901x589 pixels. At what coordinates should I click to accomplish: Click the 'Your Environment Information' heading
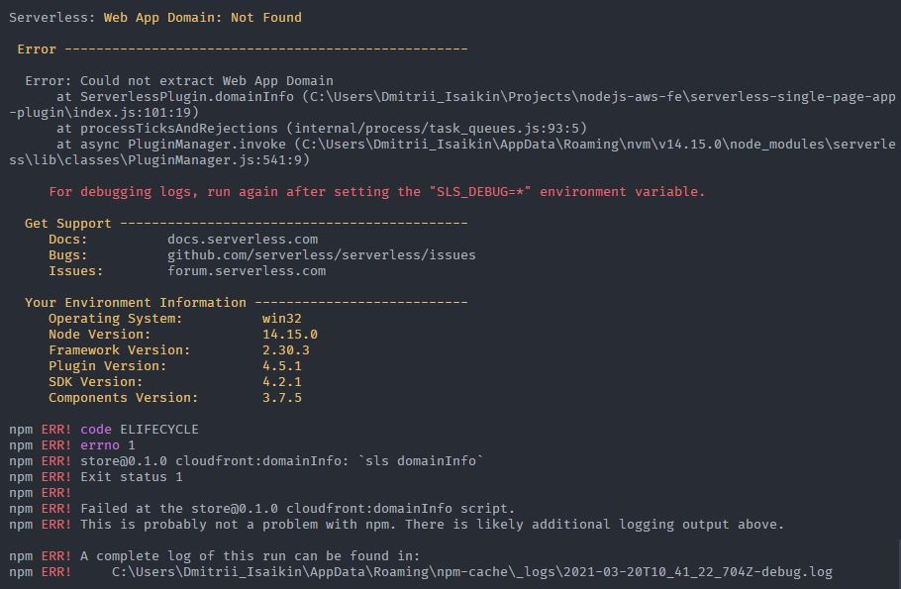click(135, 302)
